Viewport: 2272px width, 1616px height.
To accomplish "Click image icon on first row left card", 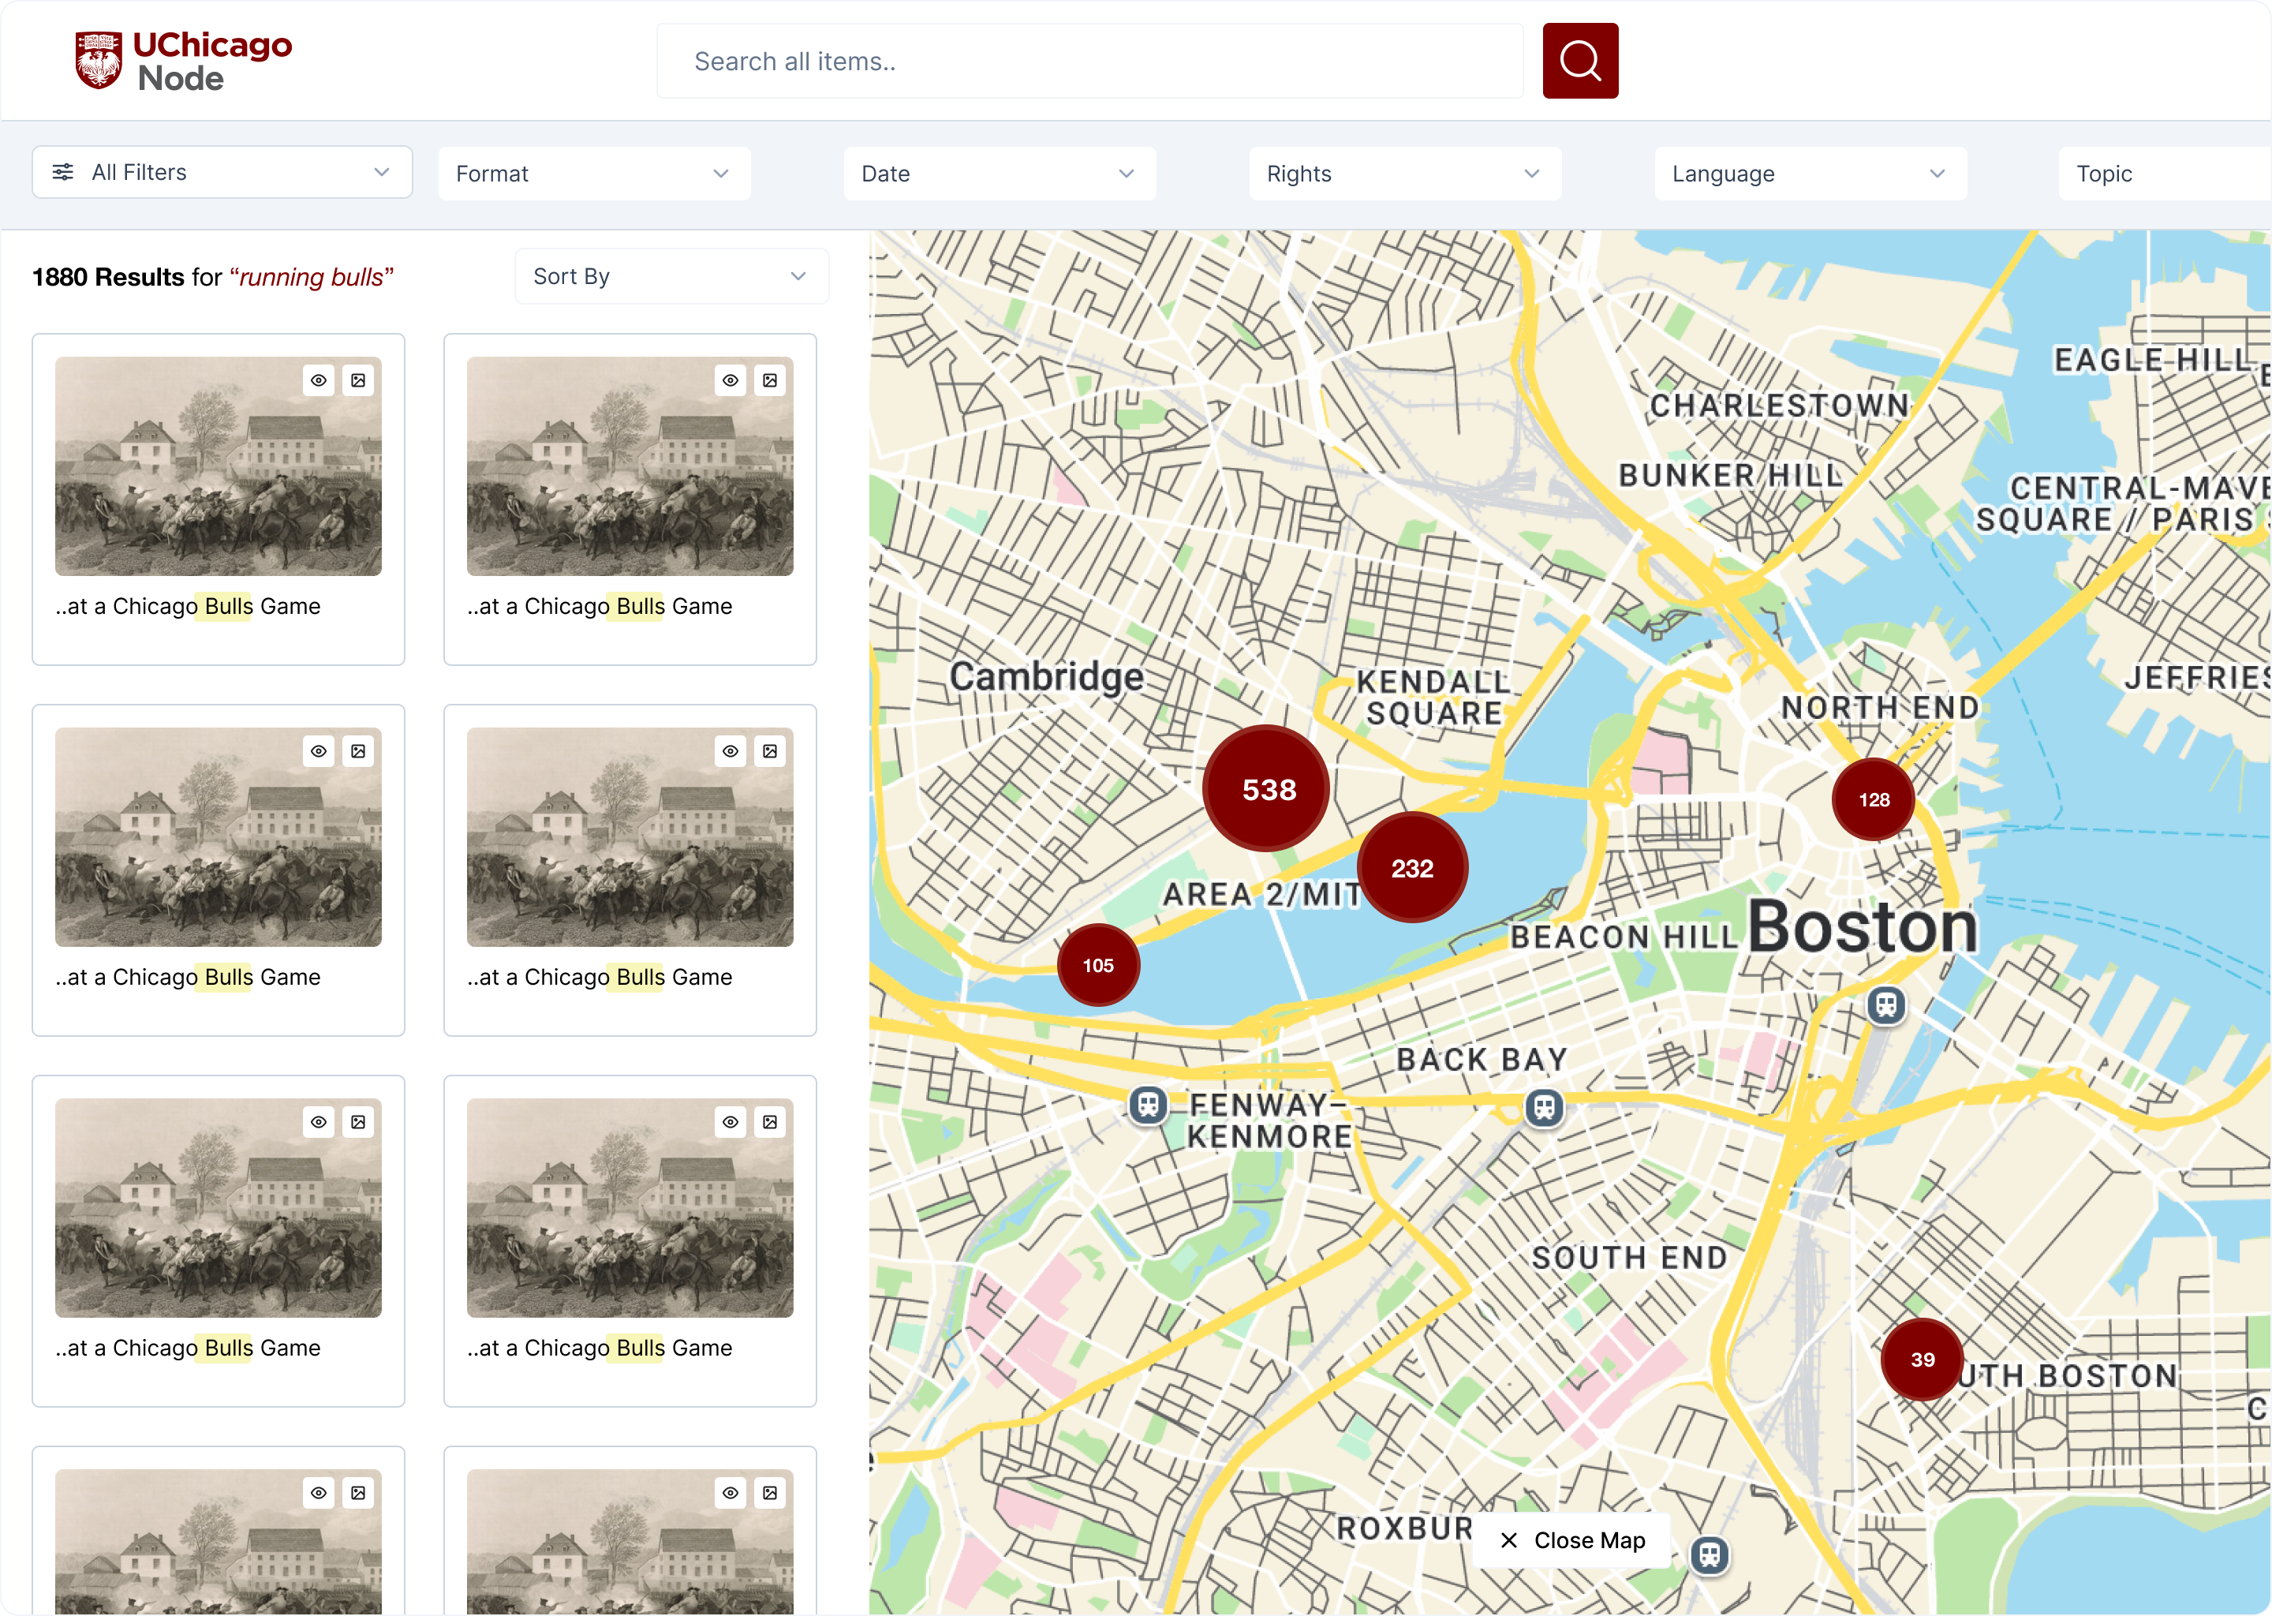I will coord(358,380).
